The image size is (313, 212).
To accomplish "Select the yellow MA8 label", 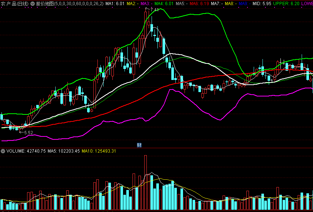I will coord(231,4).
